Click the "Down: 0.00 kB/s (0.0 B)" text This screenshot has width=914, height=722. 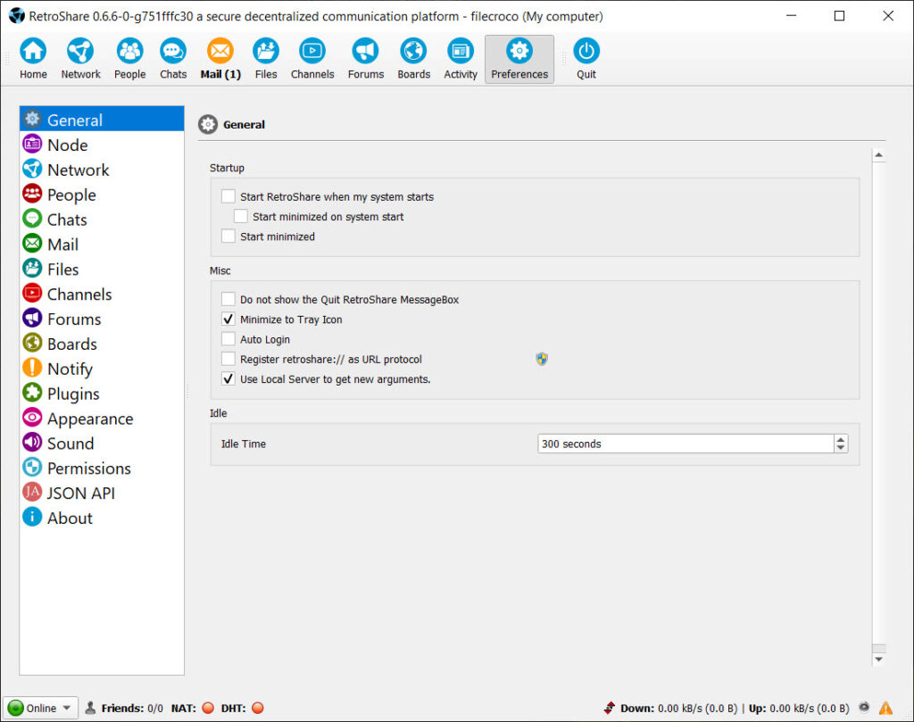pyautogui.click(x=679, y=708)
